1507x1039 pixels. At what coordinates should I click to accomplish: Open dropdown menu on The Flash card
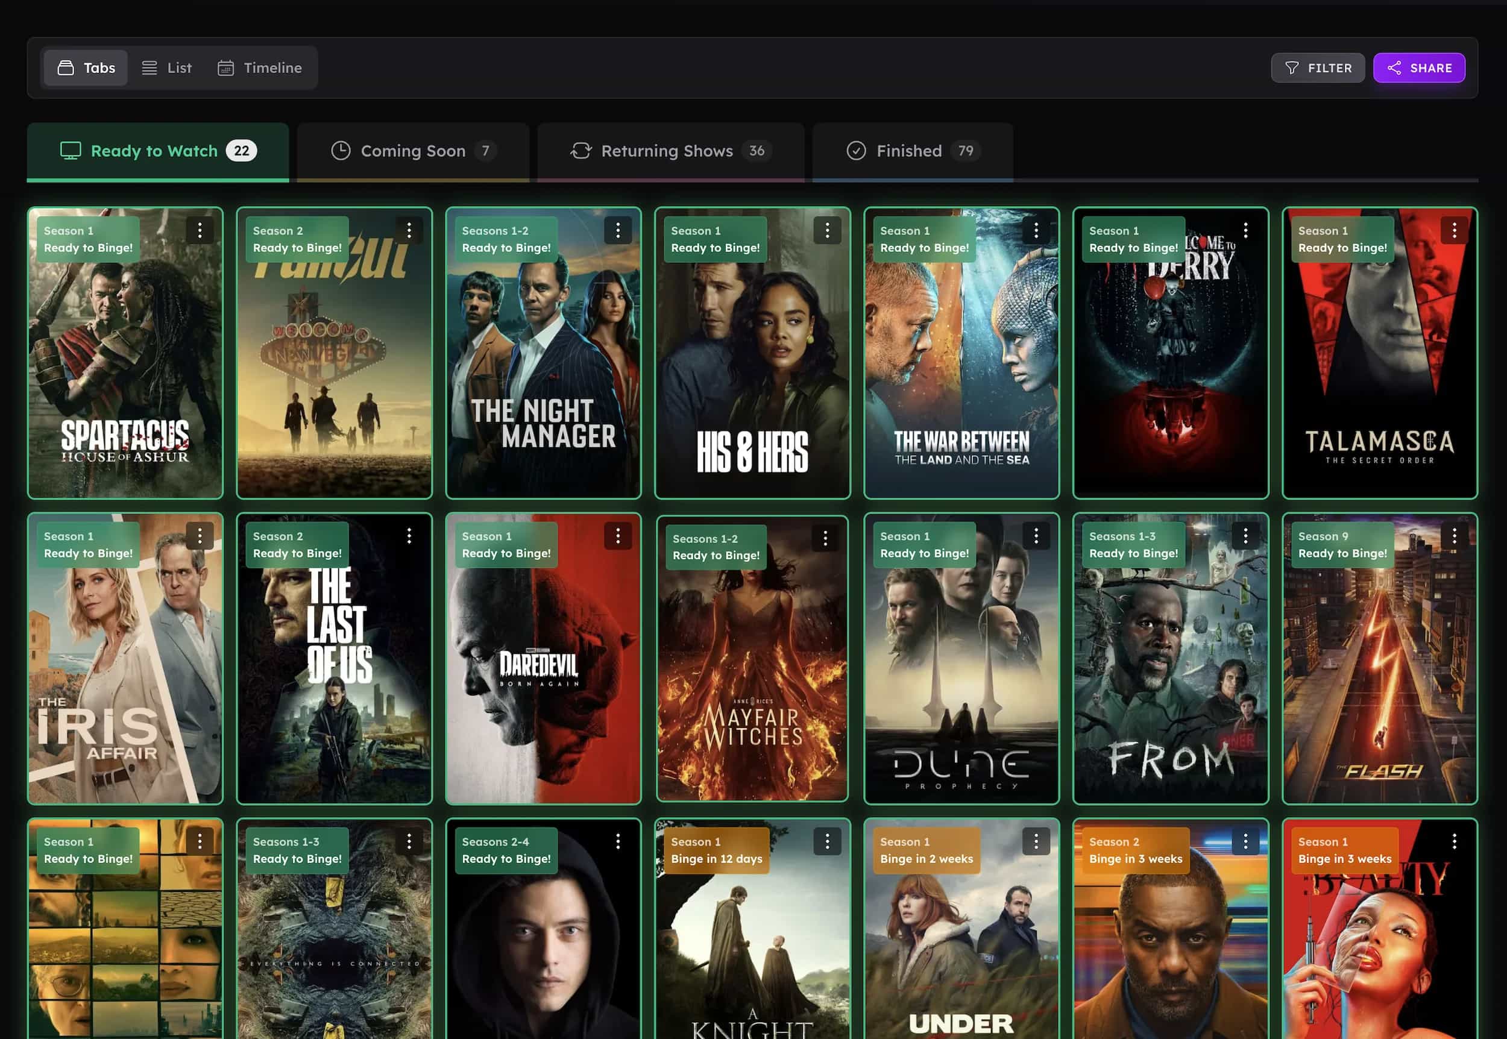pos(1455,535)
